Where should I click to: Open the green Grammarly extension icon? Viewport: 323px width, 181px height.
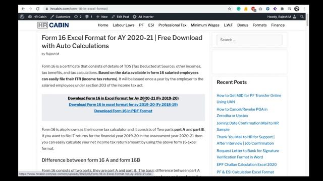[x=239, y=9]
